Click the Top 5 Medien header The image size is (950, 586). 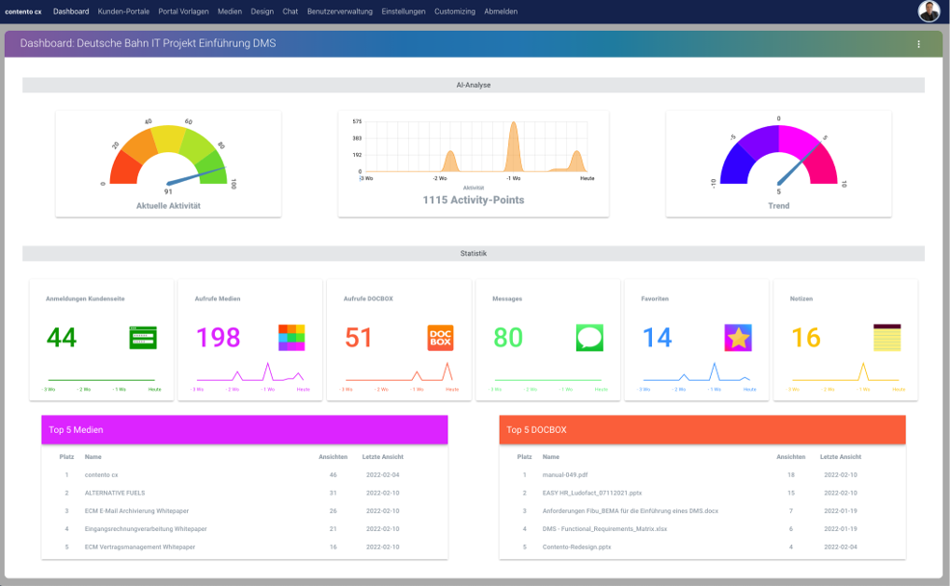tap(245, 430)
